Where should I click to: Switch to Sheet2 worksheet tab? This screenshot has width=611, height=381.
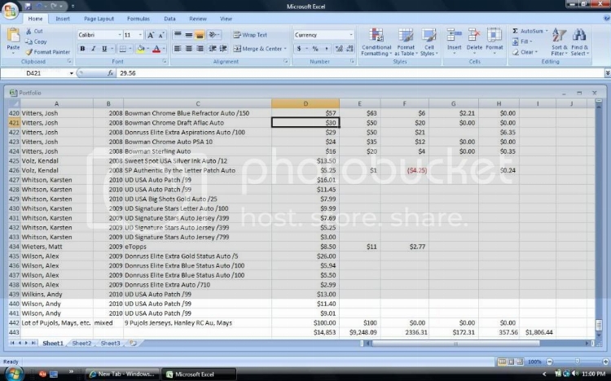pyautogui.click(x=81, y=344)
